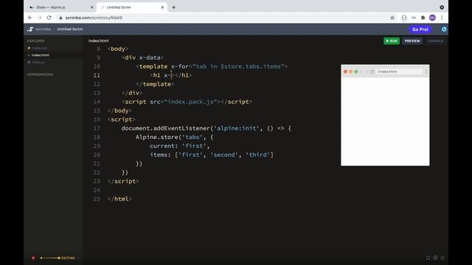Open the preview mini-browser three-dot menu

point(426,71)
